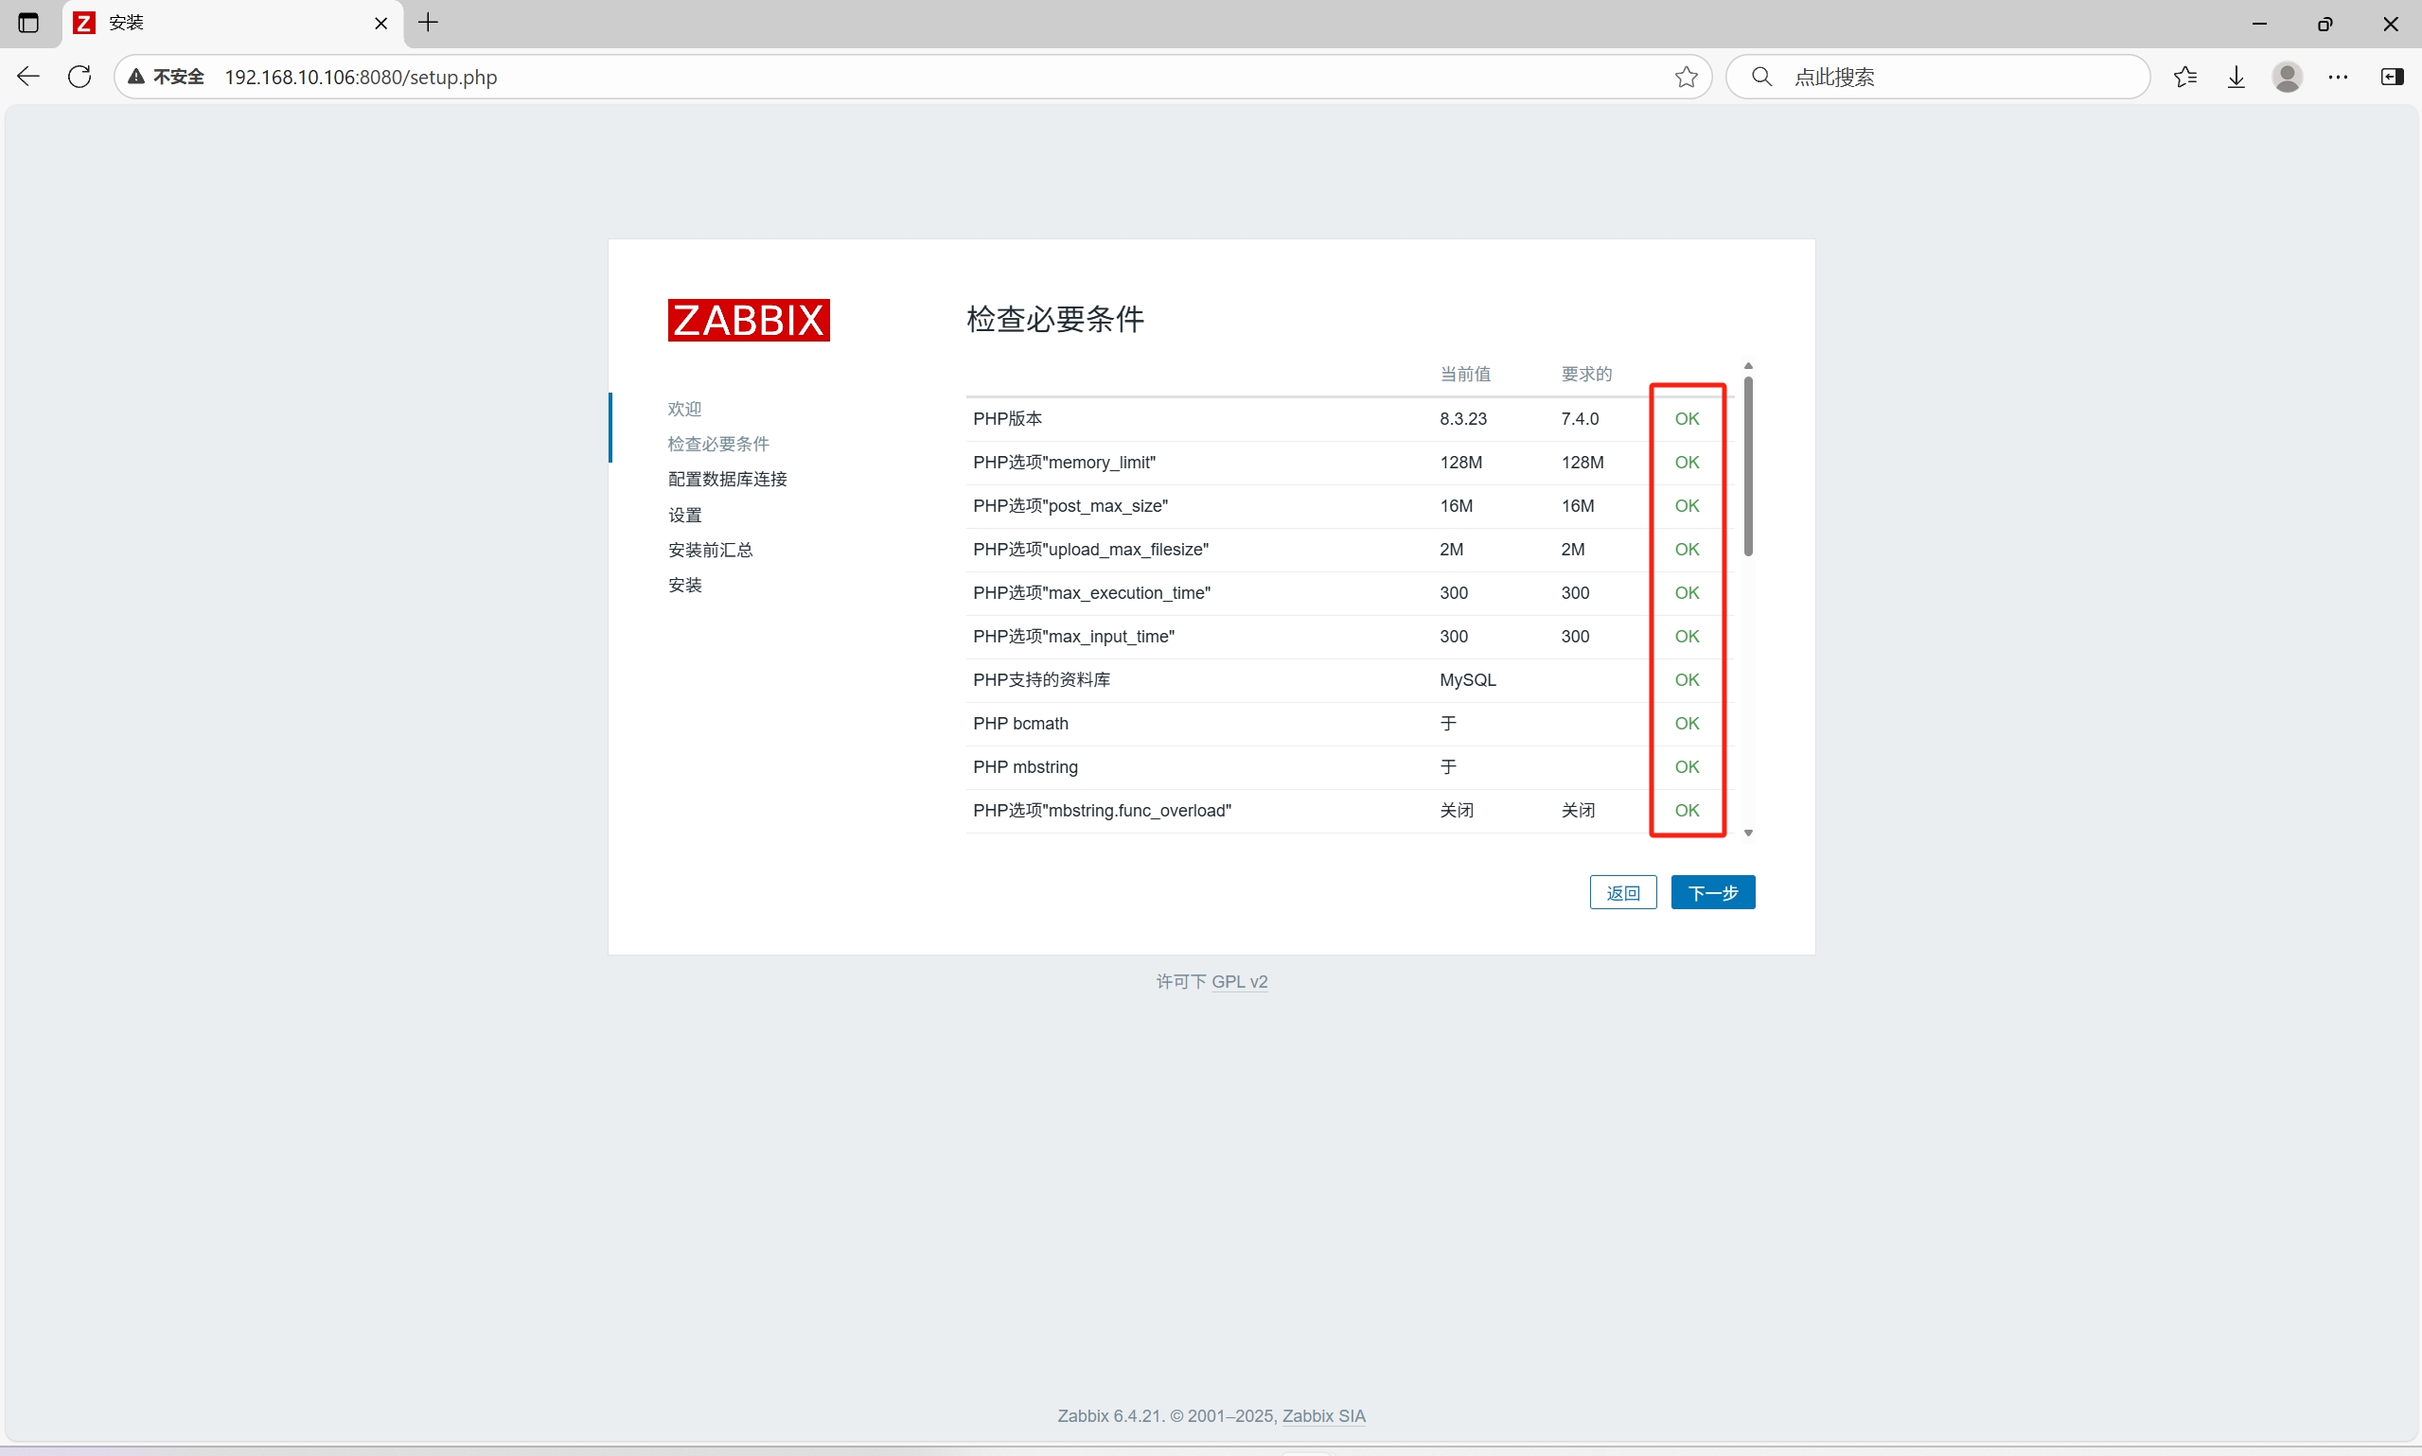Select the 安装 browser tab

tap(233, 23)
